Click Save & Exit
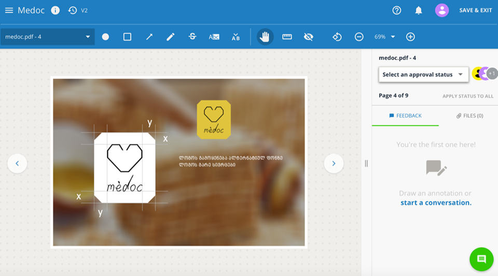Screen dimensions: 498x276 [475, 10]
